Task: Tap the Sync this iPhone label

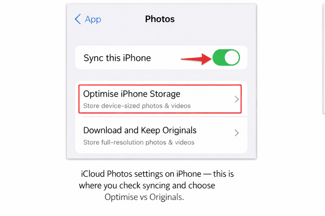Action: tap(117, 58)
